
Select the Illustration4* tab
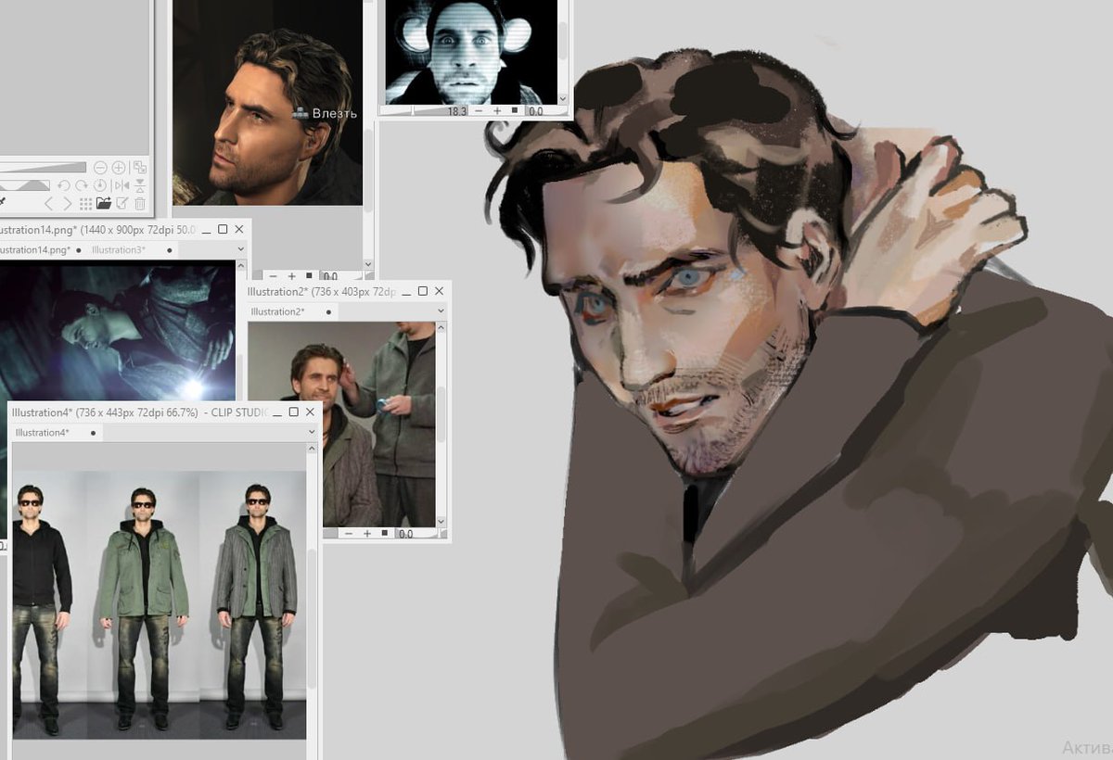click(x=43, y=433)
